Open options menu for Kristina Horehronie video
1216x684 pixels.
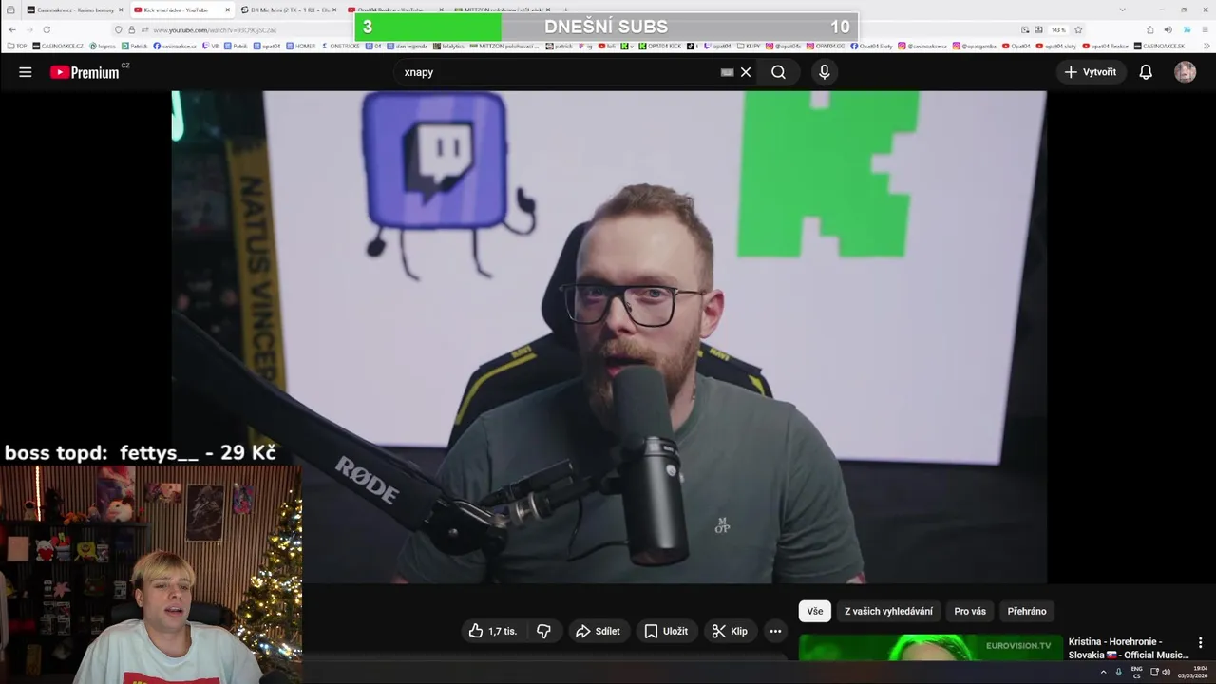1200,643
